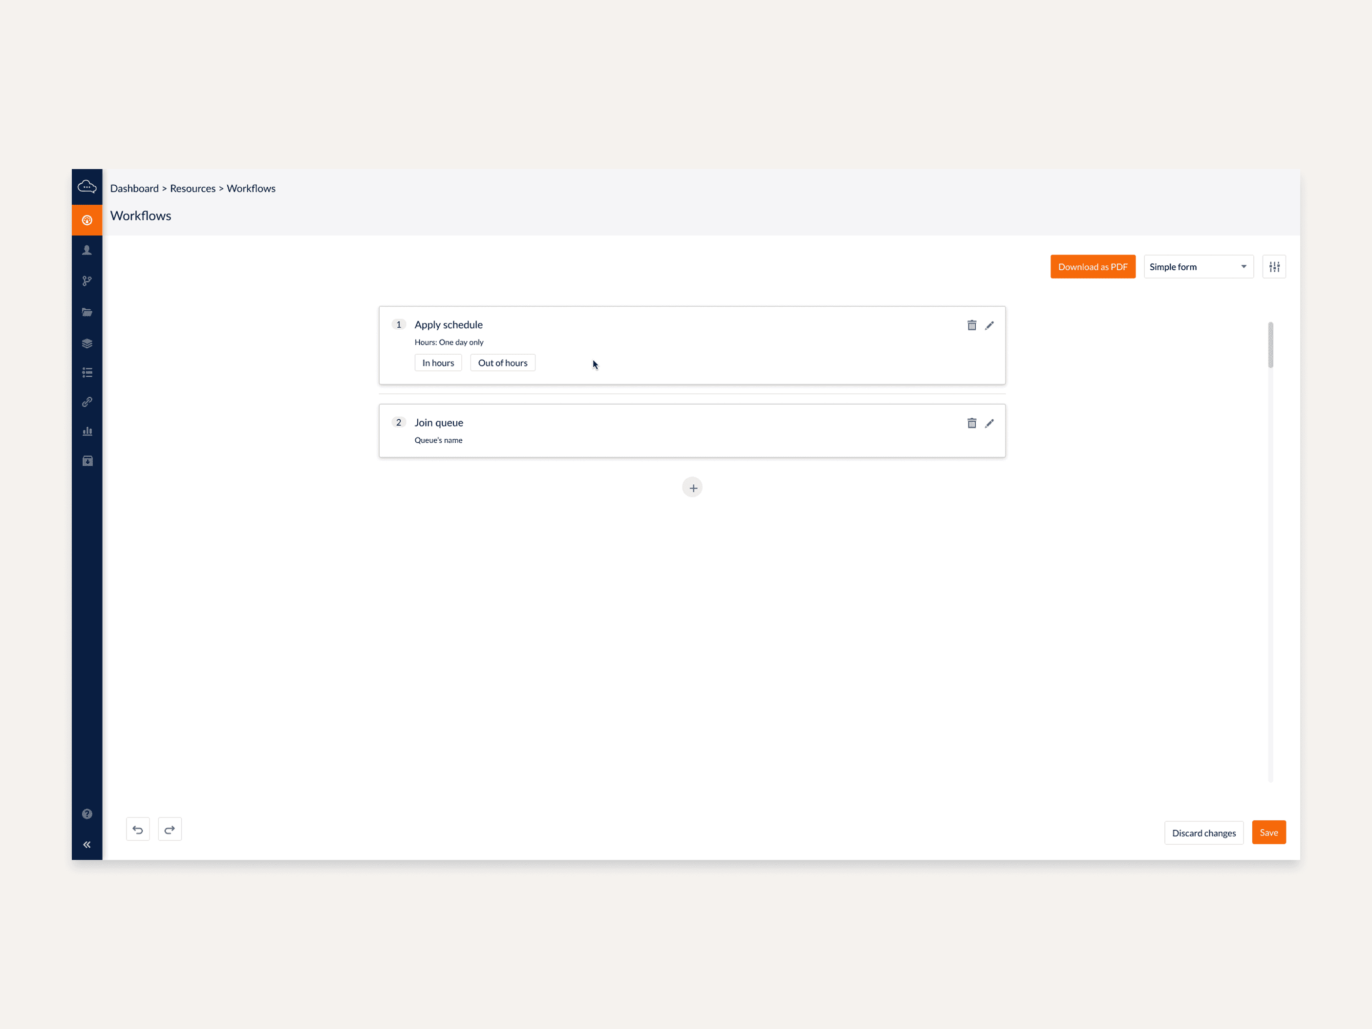Select the In hours branch

[x=438, y=363]
